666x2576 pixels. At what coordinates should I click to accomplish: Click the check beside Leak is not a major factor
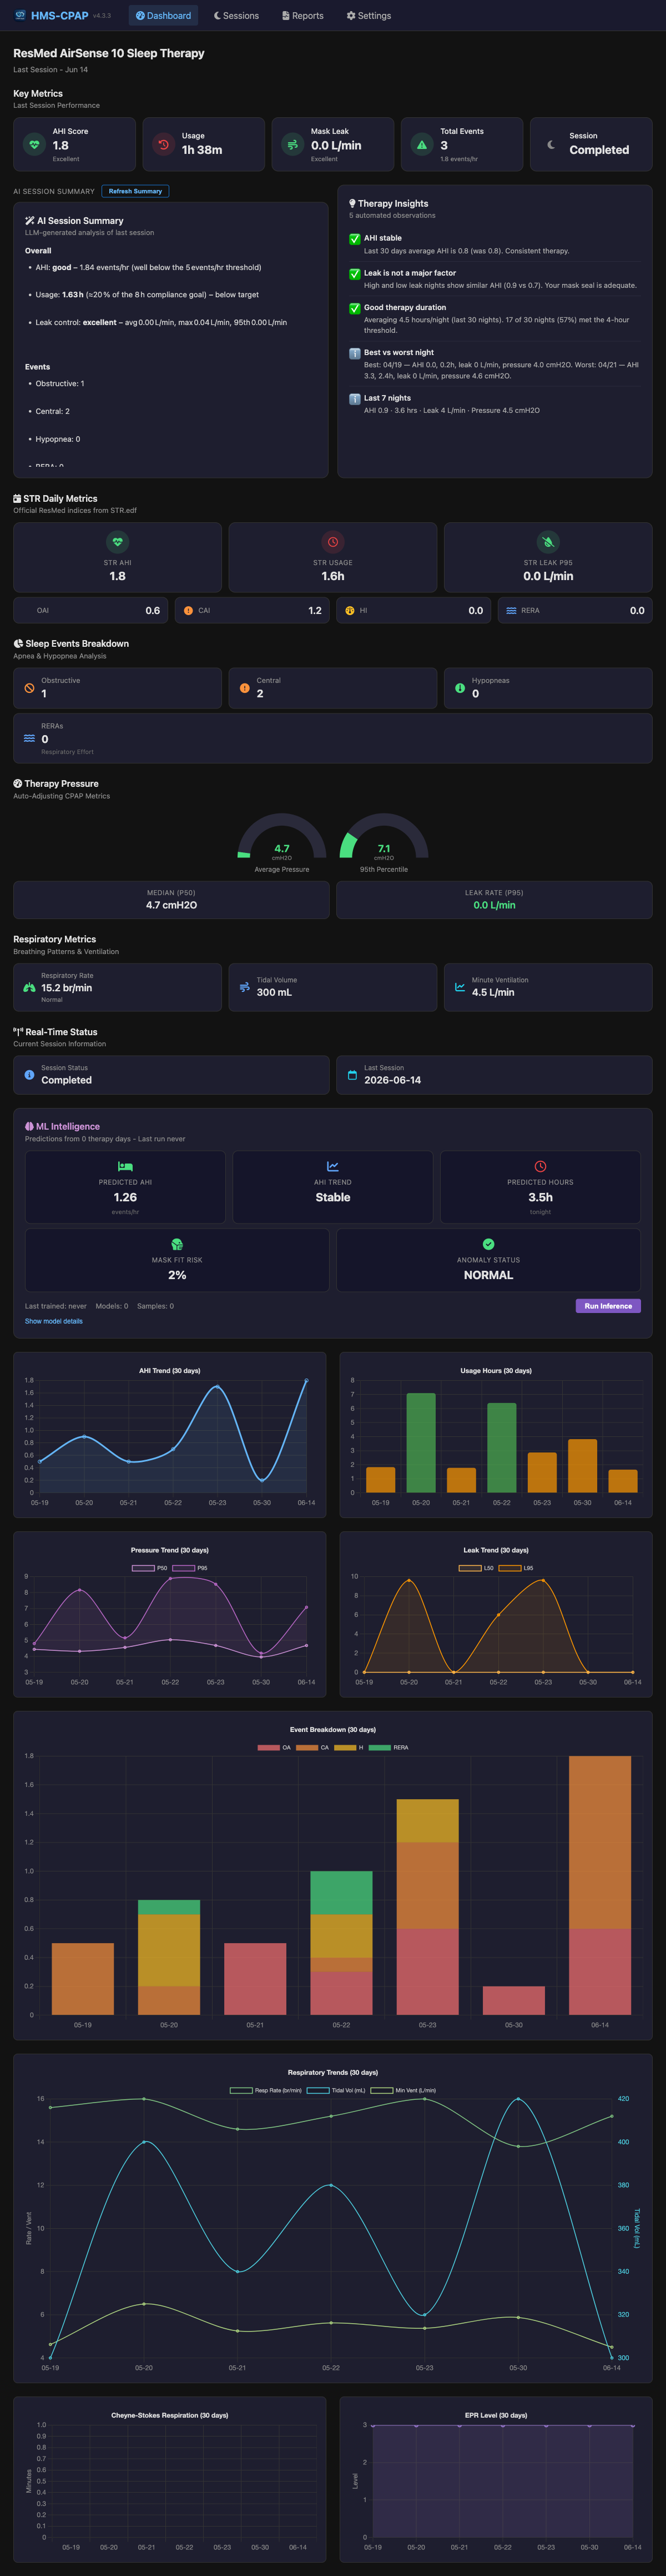[x=355, y=273]
